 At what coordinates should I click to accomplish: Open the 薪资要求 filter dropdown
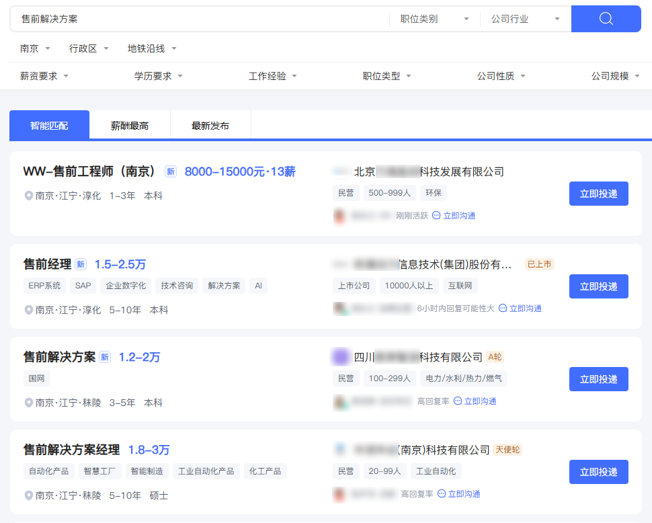point(44,76)
